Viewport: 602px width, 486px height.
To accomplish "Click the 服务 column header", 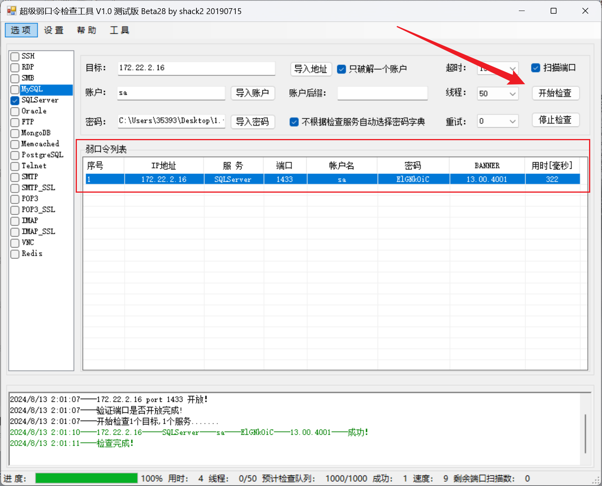I will pos(234,166).
